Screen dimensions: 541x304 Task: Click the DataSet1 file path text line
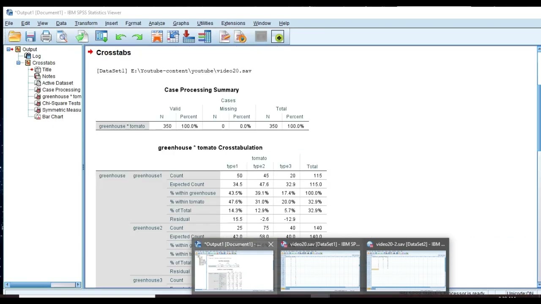click(174, 71)
